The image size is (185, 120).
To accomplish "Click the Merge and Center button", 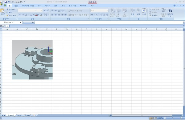I will click(x=78, y=15).
